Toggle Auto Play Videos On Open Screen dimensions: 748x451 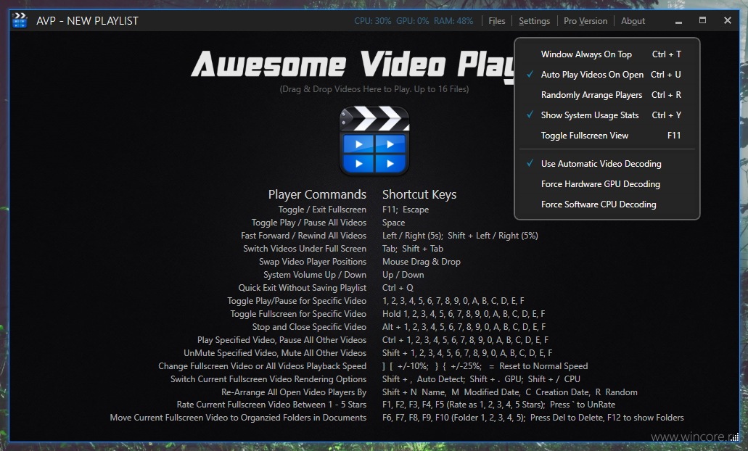point(607,75)
